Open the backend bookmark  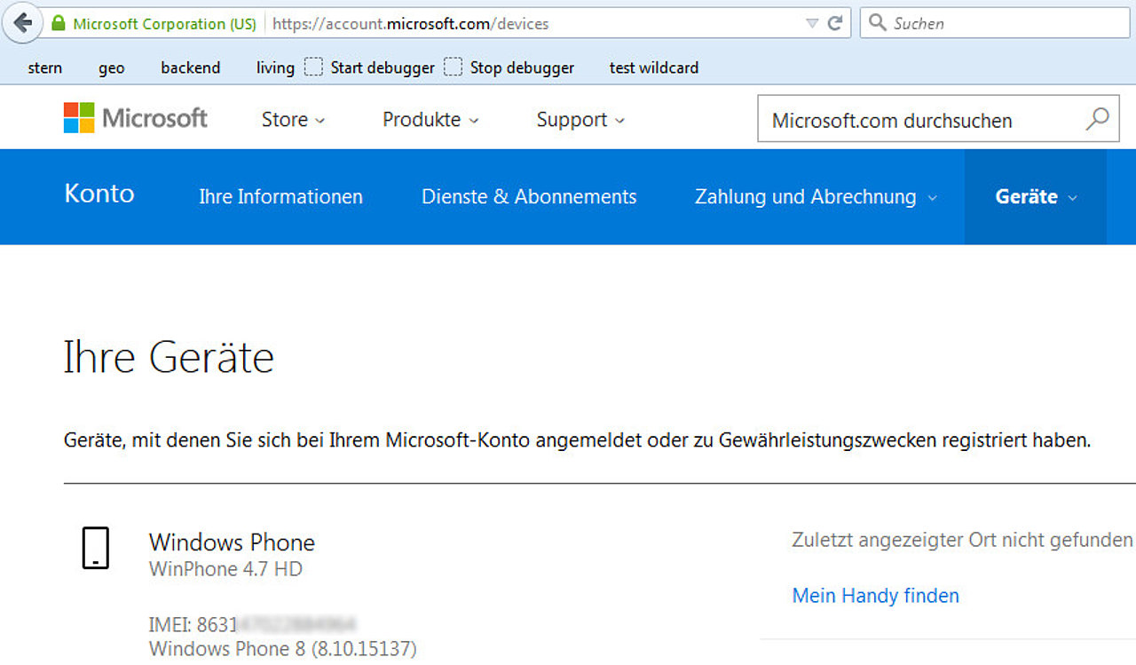point(191,67)
